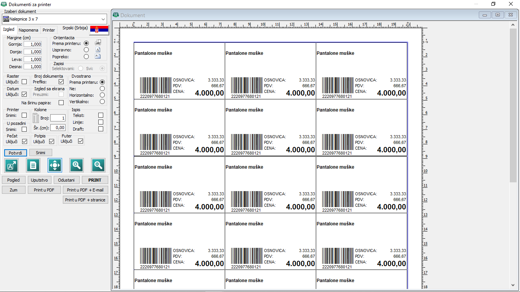
Task: Click the Dokument scrollbar up arrow
Action: (x=513, y=25)
